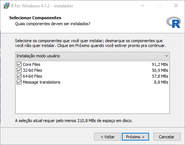Select the 32-bit Files label
Screen dimensions: 185x145
[32, 70]
